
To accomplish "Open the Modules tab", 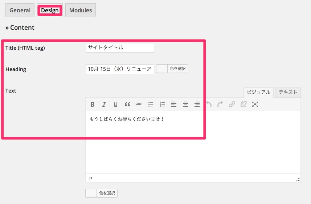I will [x=81, y=10].
